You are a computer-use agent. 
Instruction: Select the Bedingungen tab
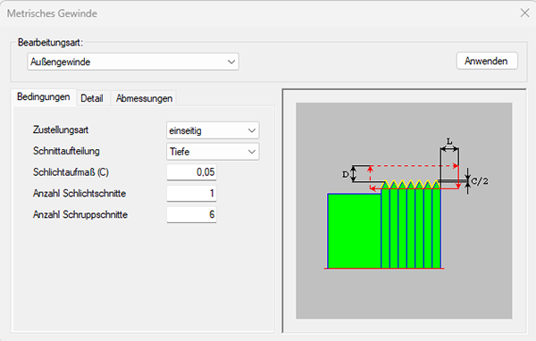(44, 97)
